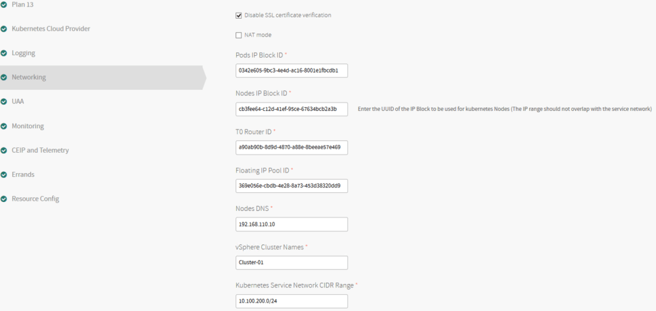
Task: Go to the Errands section
Action: (23, 174)
